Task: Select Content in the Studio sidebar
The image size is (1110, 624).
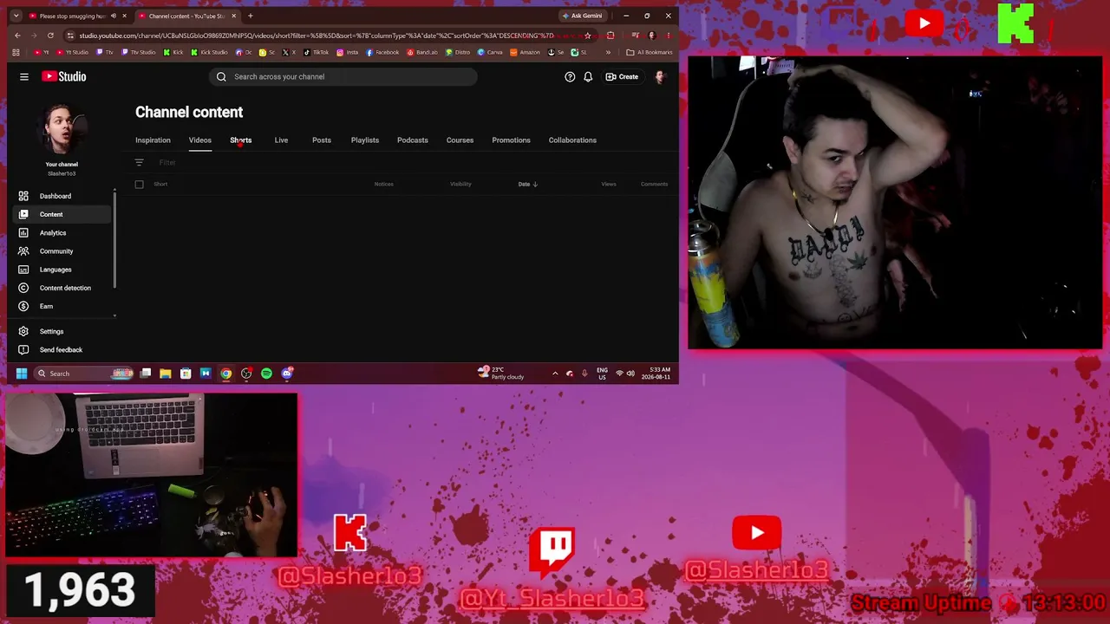Action: (61, 214)
